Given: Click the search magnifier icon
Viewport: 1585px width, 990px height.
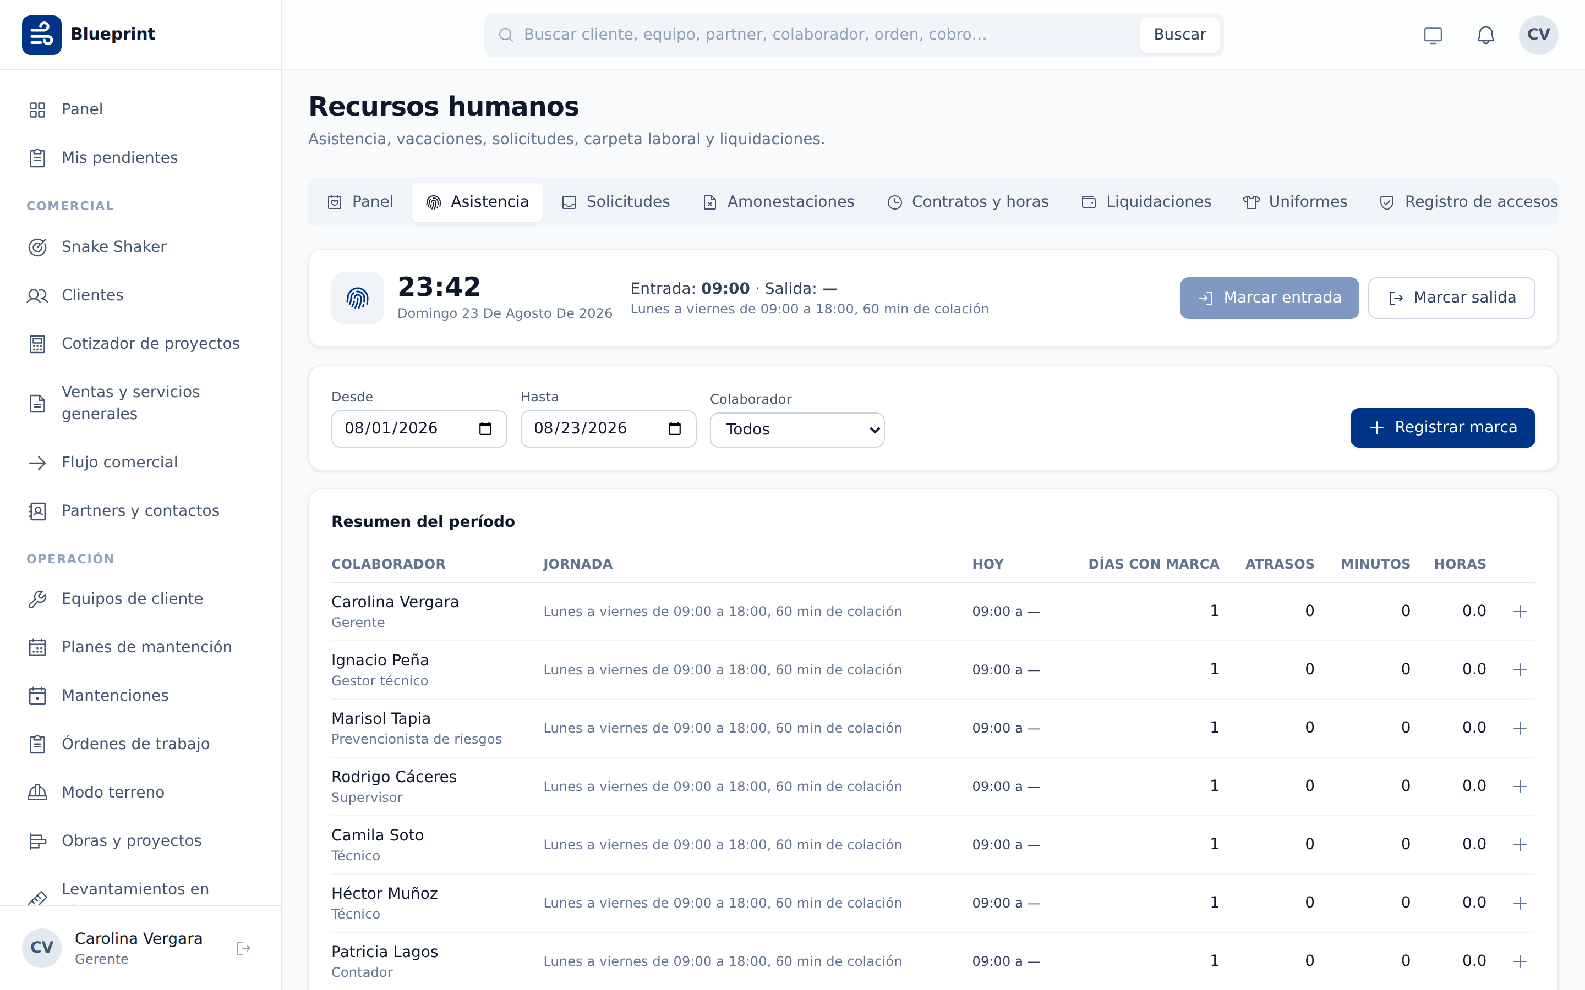Looking at the screenshot, I should point(506,35).
